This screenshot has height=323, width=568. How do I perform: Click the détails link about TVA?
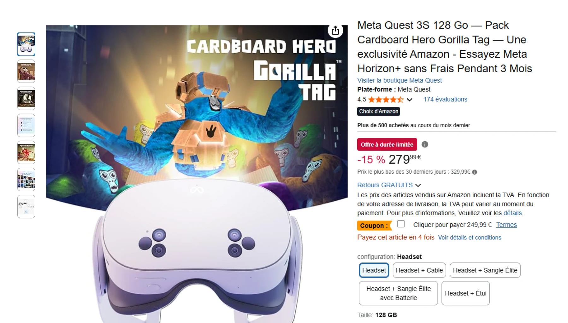pyautogui.click(x=512, y=213)
